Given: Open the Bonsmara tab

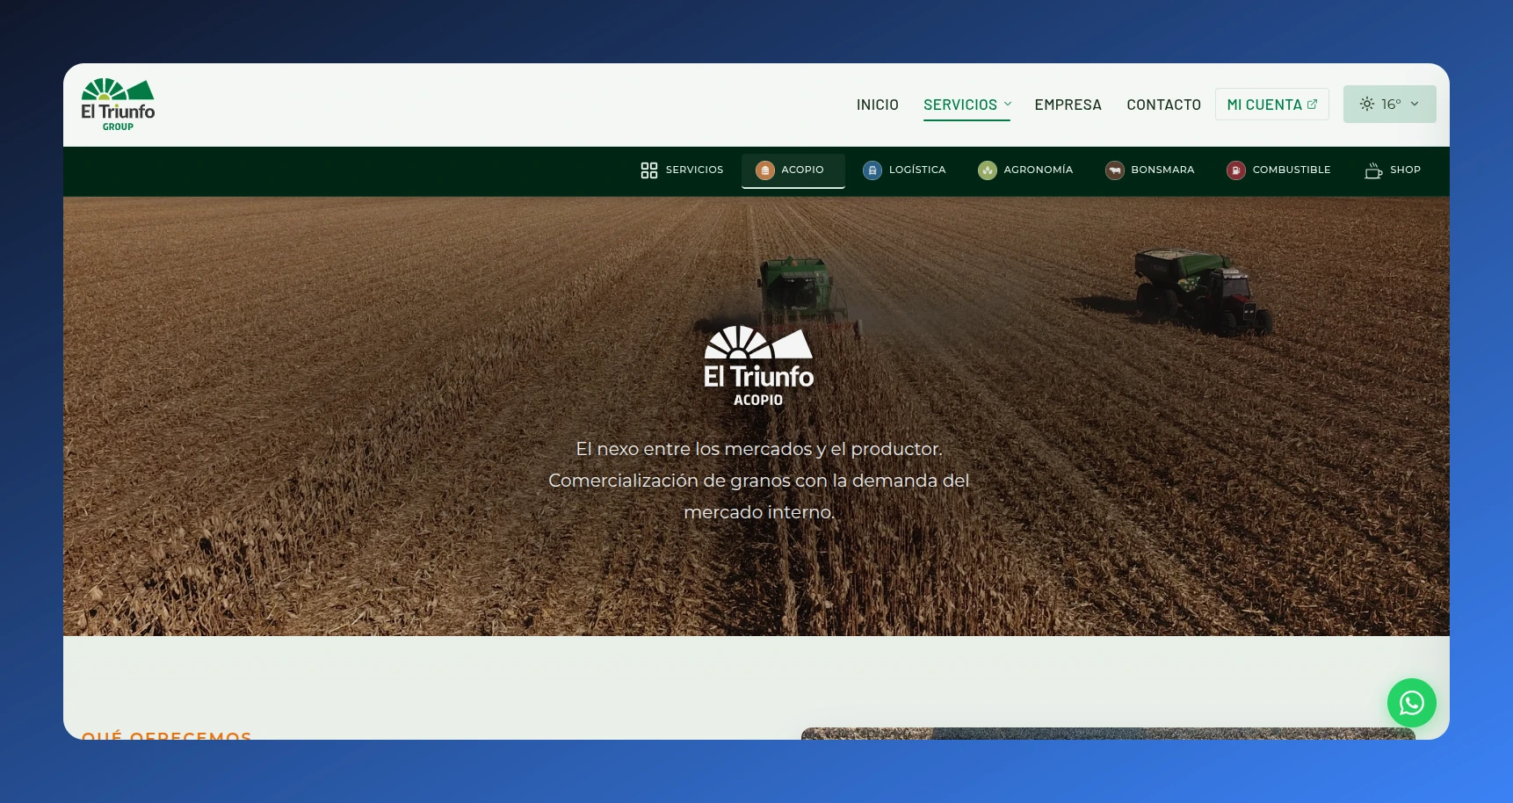Looking at the screenshot, I should (1150, 170).
